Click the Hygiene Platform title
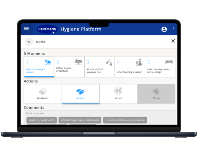Viewport: 198px width, 148px height. pos(81,29)
